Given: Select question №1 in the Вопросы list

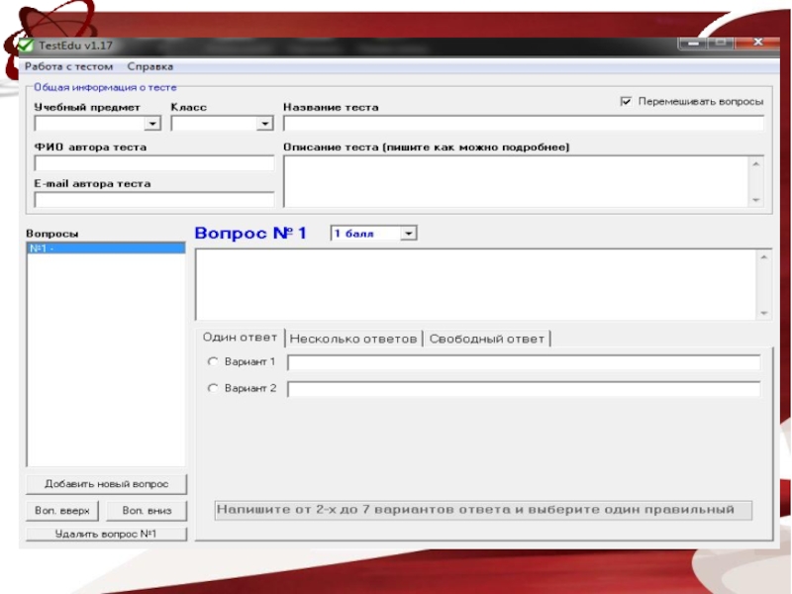Looking at the screenshot, I should (105, 248).
